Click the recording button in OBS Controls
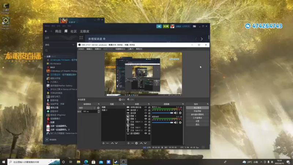Screen dimensions: 293x165 coord(197,111)
